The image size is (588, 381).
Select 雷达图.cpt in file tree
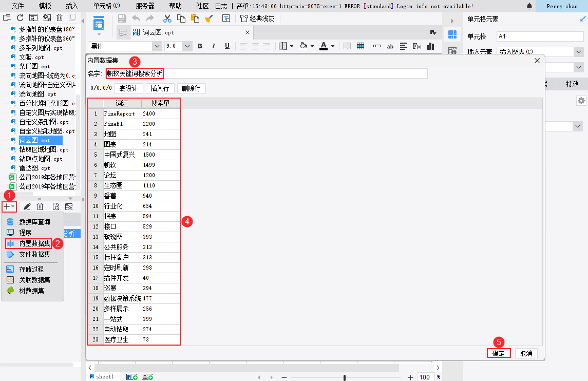point(34,168)
